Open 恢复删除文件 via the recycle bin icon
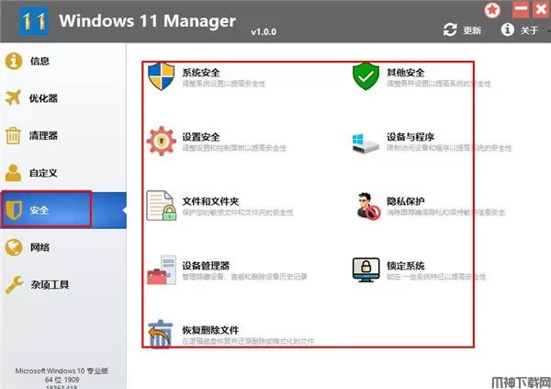The height and width of the screenshot is (389, 551). pos(161,334)
